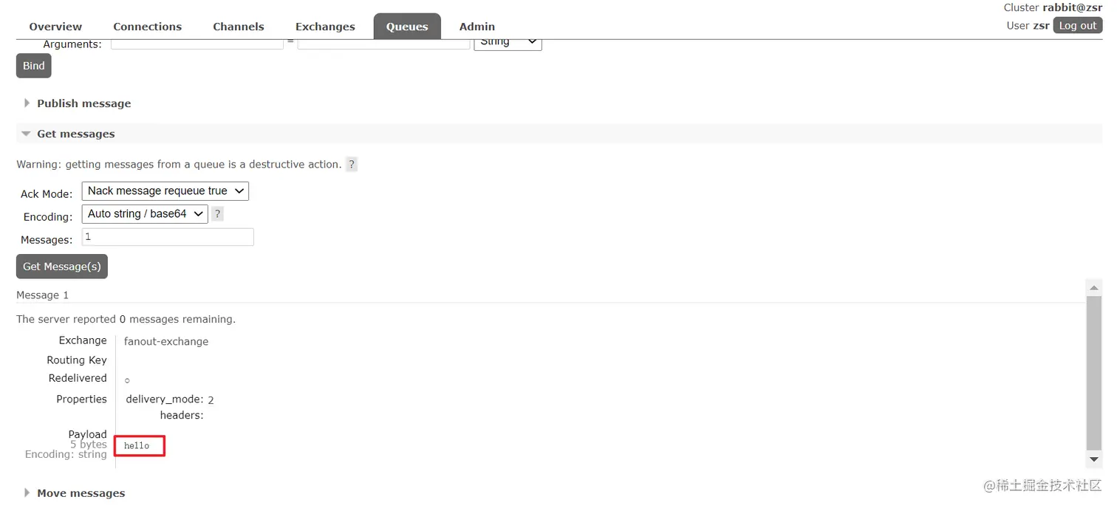This screenshot has width=1117, height=508.
Task: Click the Log out button
Action: point(1078,25)
